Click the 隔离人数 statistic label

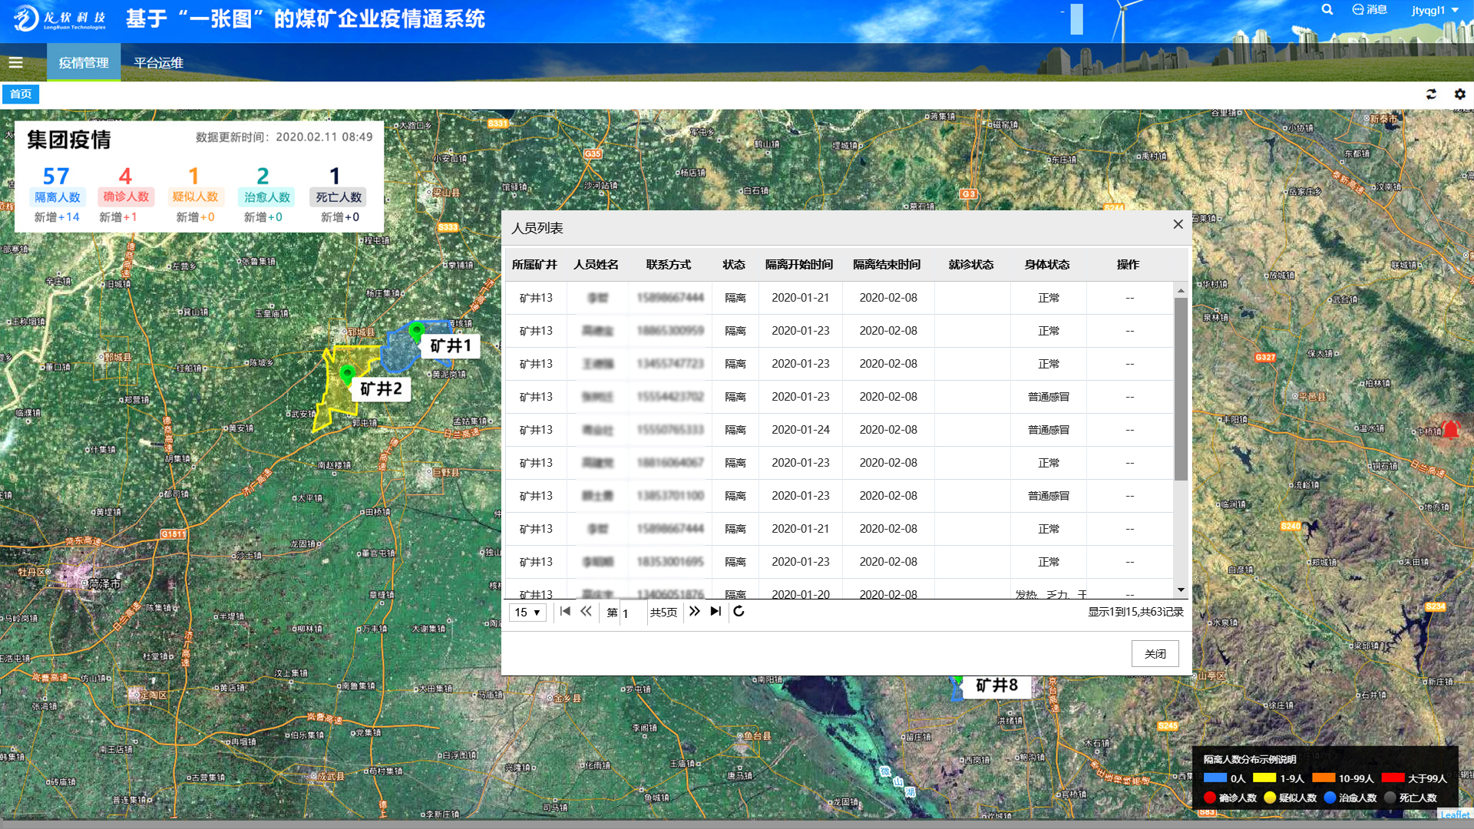pyautogui.click(x=58, y=197)
